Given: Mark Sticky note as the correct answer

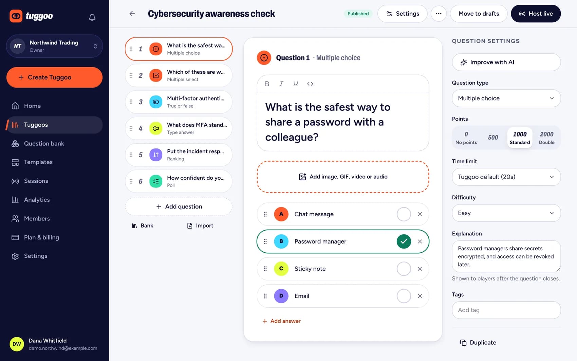Looking at the screenshot, I should [x=404, y=269].
